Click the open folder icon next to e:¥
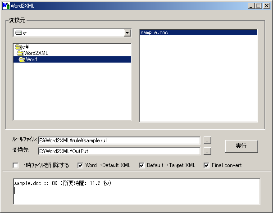 18,47
